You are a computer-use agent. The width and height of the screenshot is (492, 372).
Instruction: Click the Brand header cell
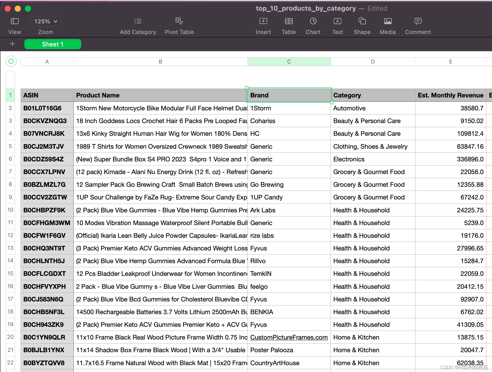(x=289, y=95)
